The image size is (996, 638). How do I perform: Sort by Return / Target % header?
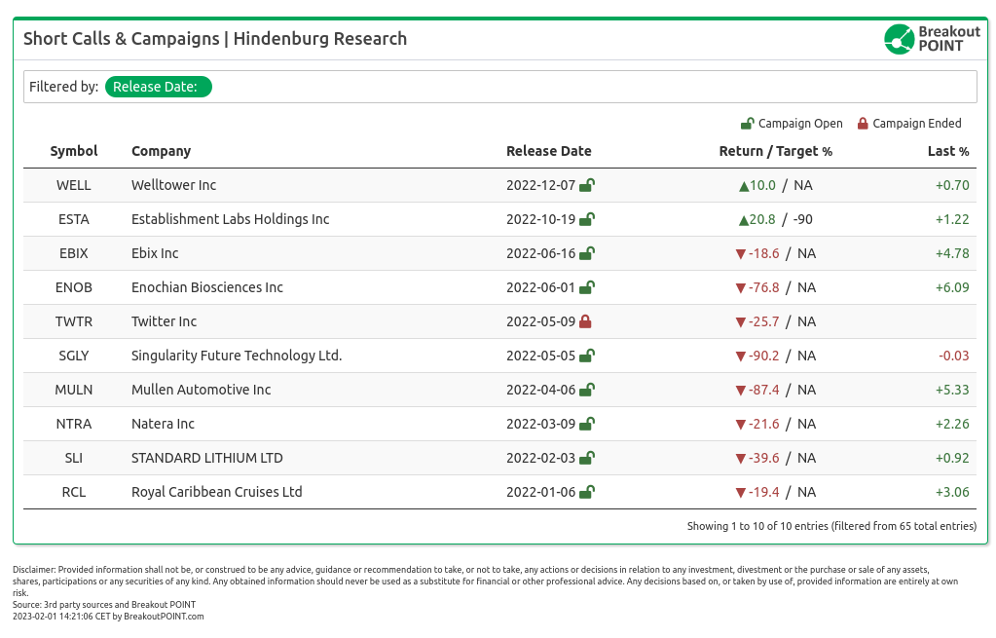coord(776,151)
